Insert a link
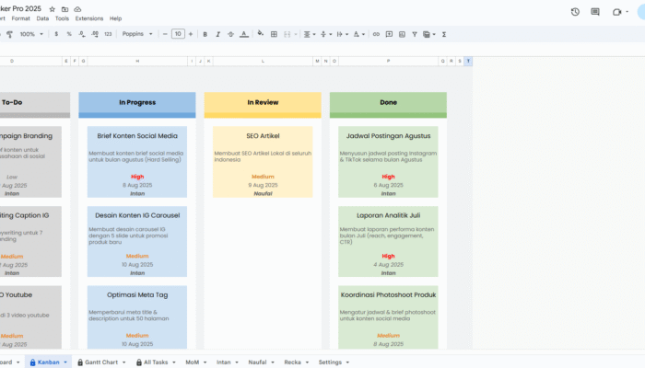The height and width of the screenshot is (368, 645). click(x=376, y=34)
